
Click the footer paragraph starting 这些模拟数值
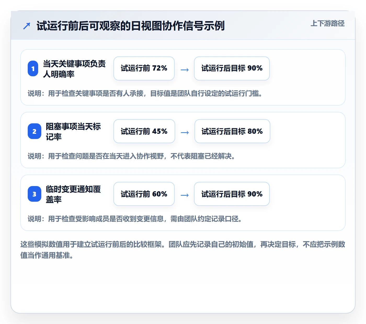pyautogui.click(x=183, y=250)
